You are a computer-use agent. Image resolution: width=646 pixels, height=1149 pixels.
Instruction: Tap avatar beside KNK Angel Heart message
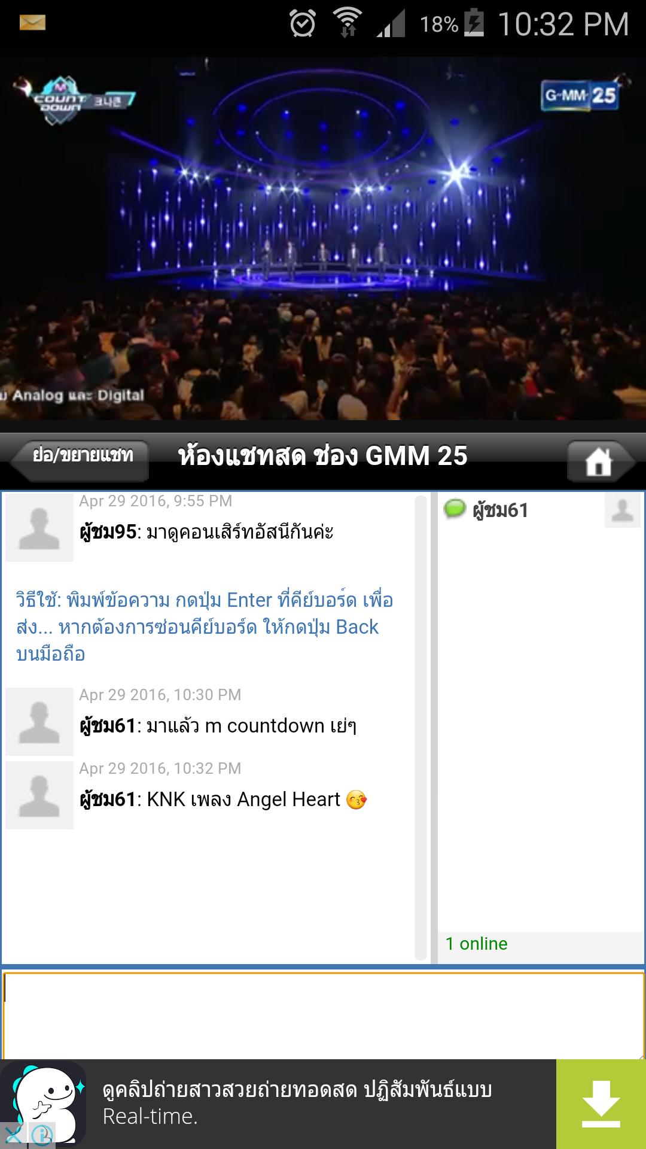[x=39, y=795]
